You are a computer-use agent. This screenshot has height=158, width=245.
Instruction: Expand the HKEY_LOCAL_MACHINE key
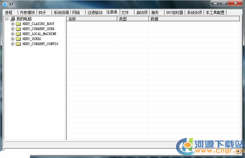pos(13,34)
